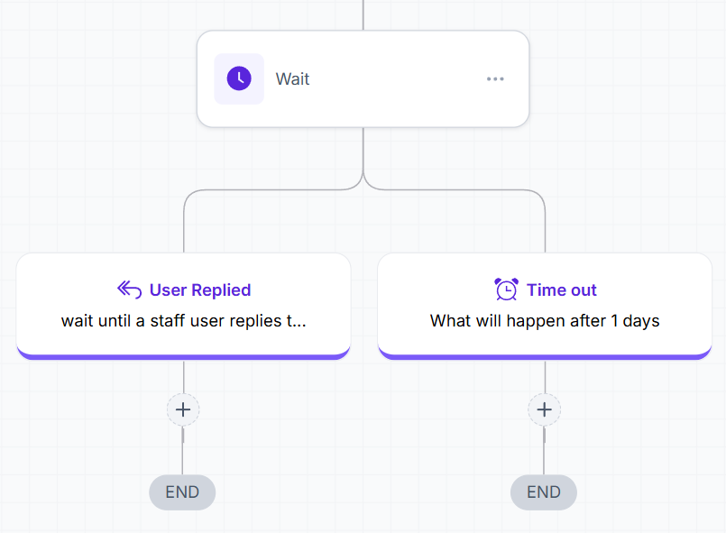
Task: Click the connector between Time out plus and END
Action: (544, 451)
